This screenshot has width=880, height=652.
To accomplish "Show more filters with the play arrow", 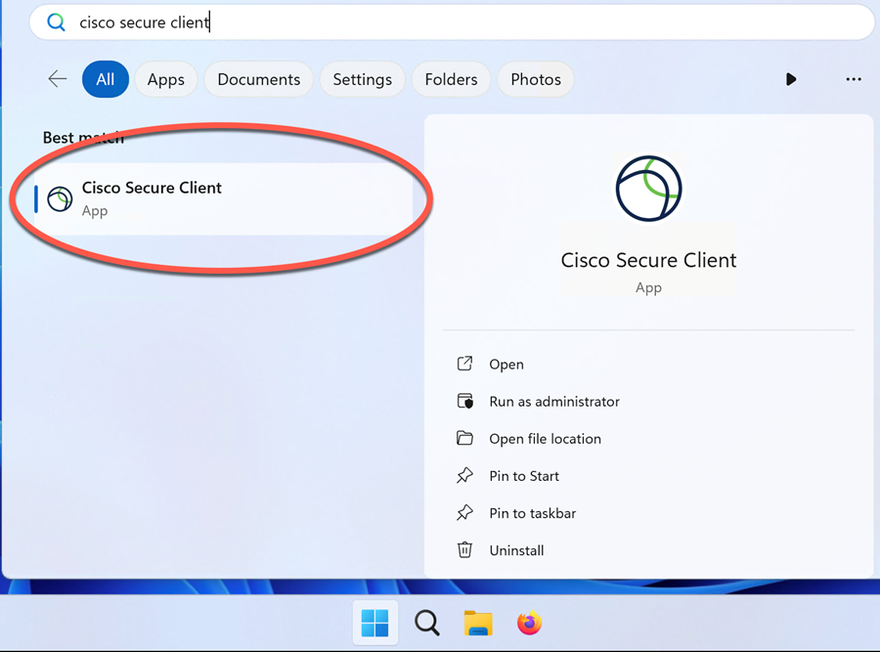I will pos(791,79).
